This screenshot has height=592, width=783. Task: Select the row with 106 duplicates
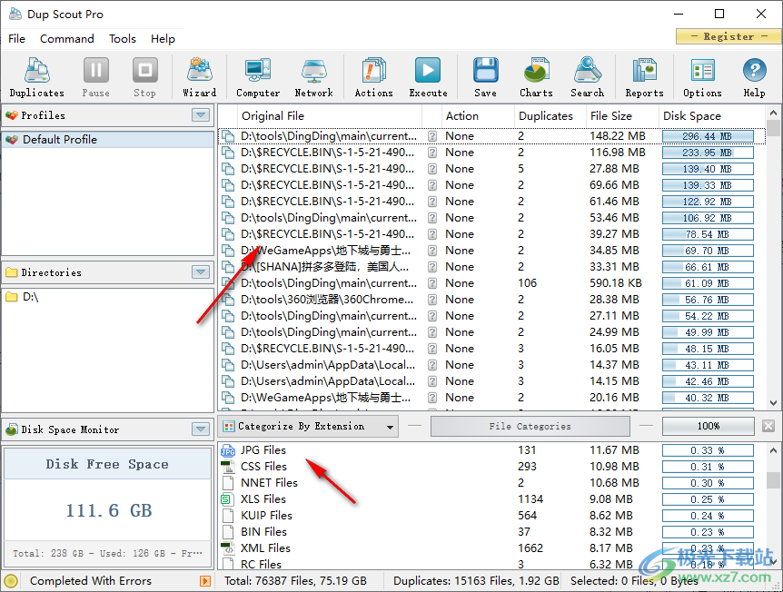click(x=491, y=283)
